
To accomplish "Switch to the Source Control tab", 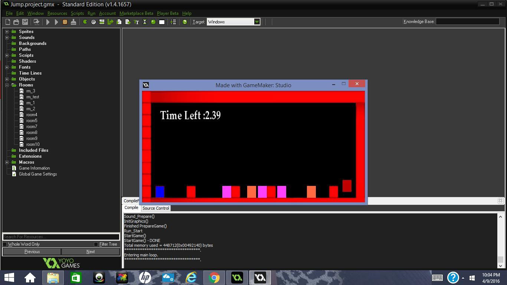I will [156, 208].
